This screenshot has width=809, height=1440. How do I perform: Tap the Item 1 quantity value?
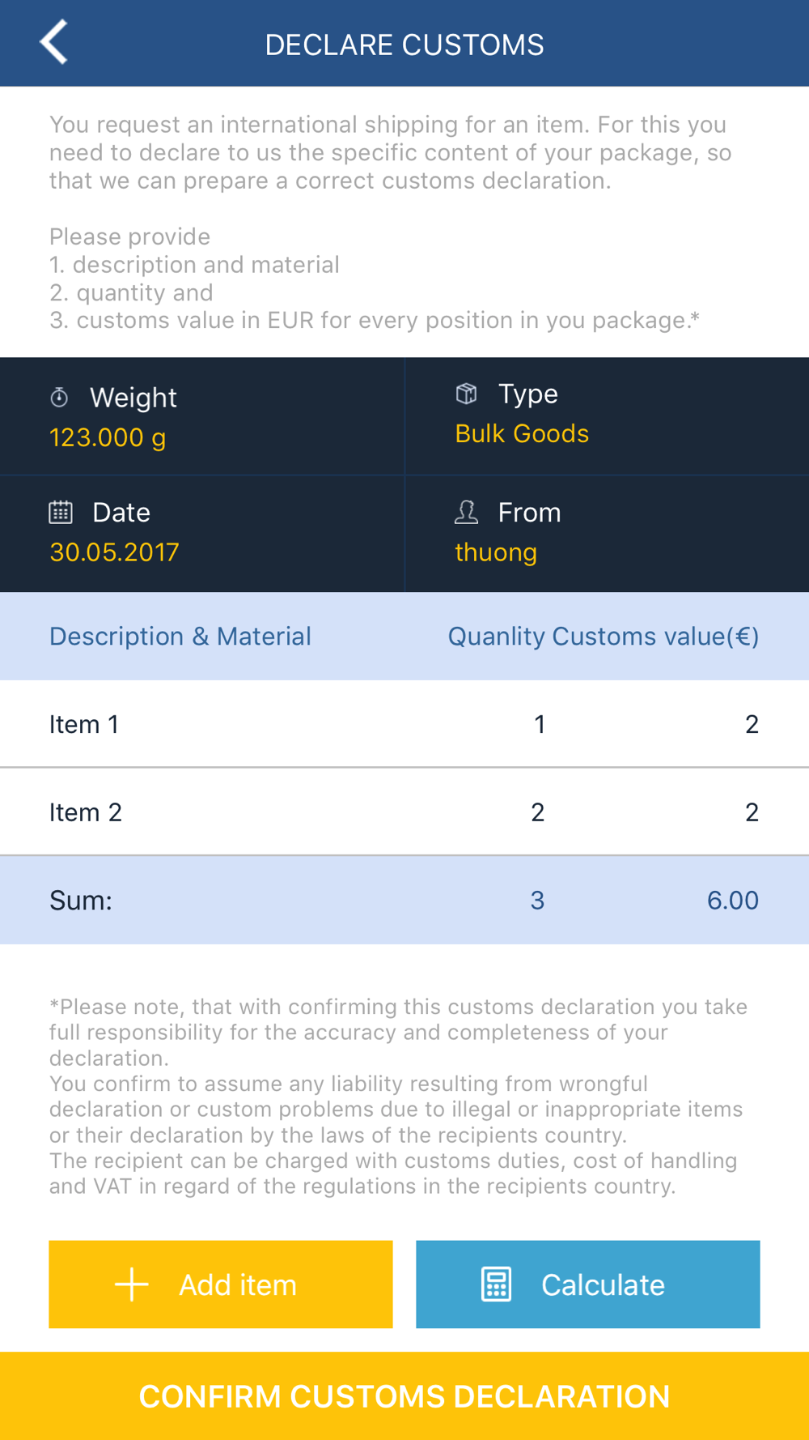(x=540, y=724)
